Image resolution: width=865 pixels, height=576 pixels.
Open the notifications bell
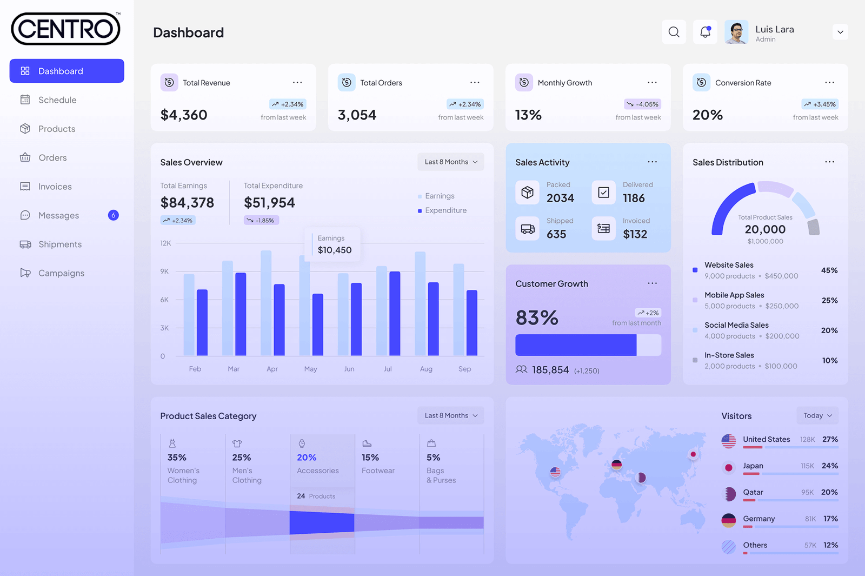coord(705,32)
